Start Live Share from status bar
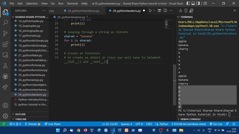 coord(52,124)
